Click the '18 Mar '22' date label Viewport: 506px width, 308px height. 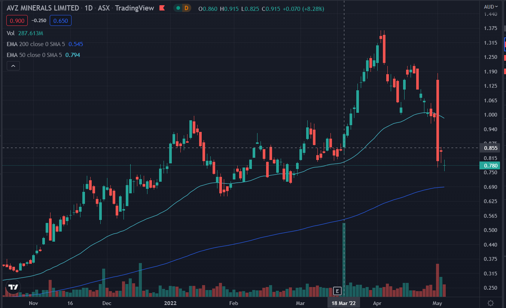(344, 303)
